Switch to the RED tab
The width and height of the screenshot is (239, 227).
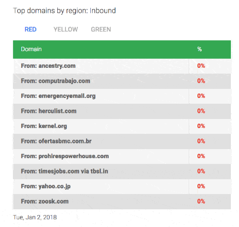31,29
